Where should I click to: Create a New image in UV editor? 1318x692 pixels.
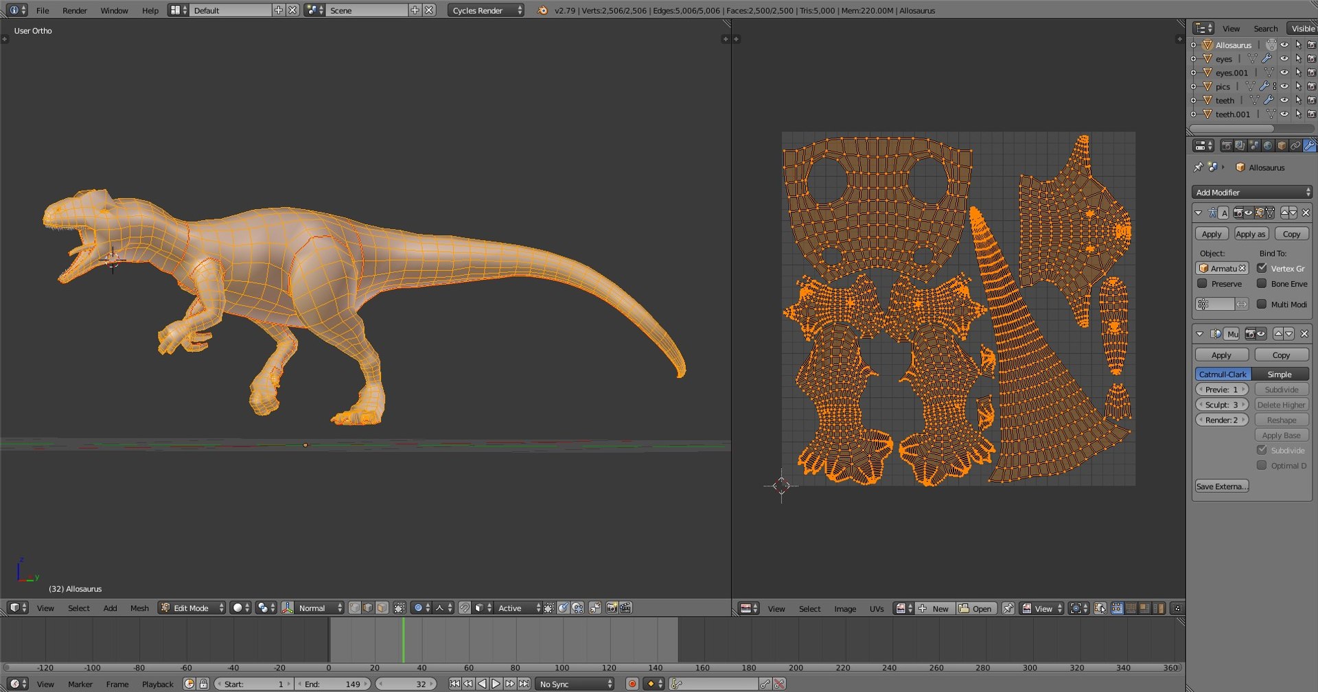pos(934,608)
